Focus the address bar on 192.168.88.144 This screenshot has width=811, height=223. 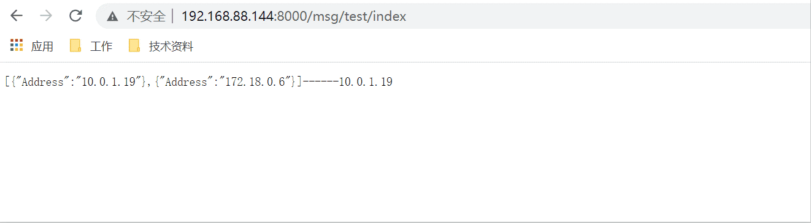tap(228, 17)
